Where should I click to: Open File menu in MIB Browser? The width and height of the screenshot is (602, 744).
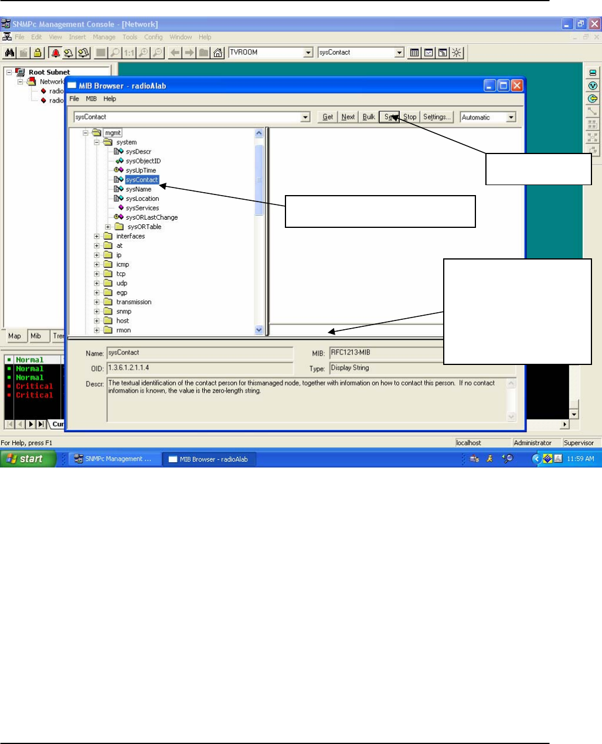(74, 99)
